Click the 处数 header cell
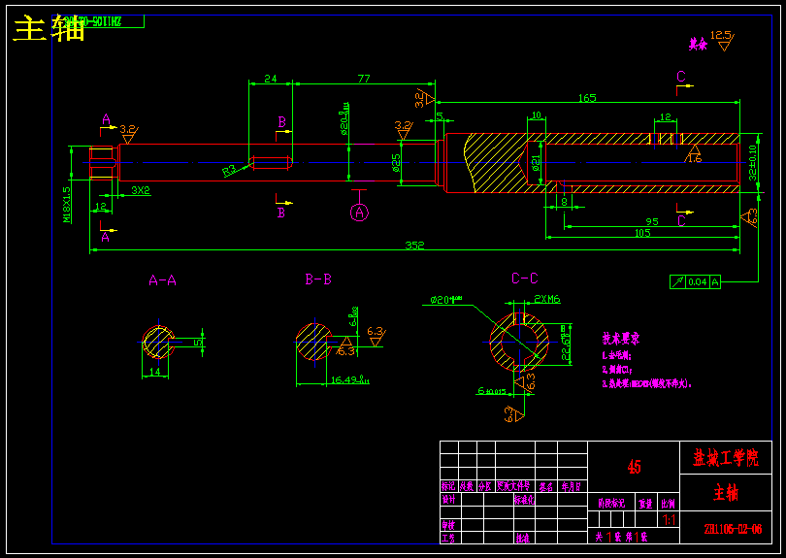Image resolution: width=786 pixels, height=558 pixels. tap(467, 486)
